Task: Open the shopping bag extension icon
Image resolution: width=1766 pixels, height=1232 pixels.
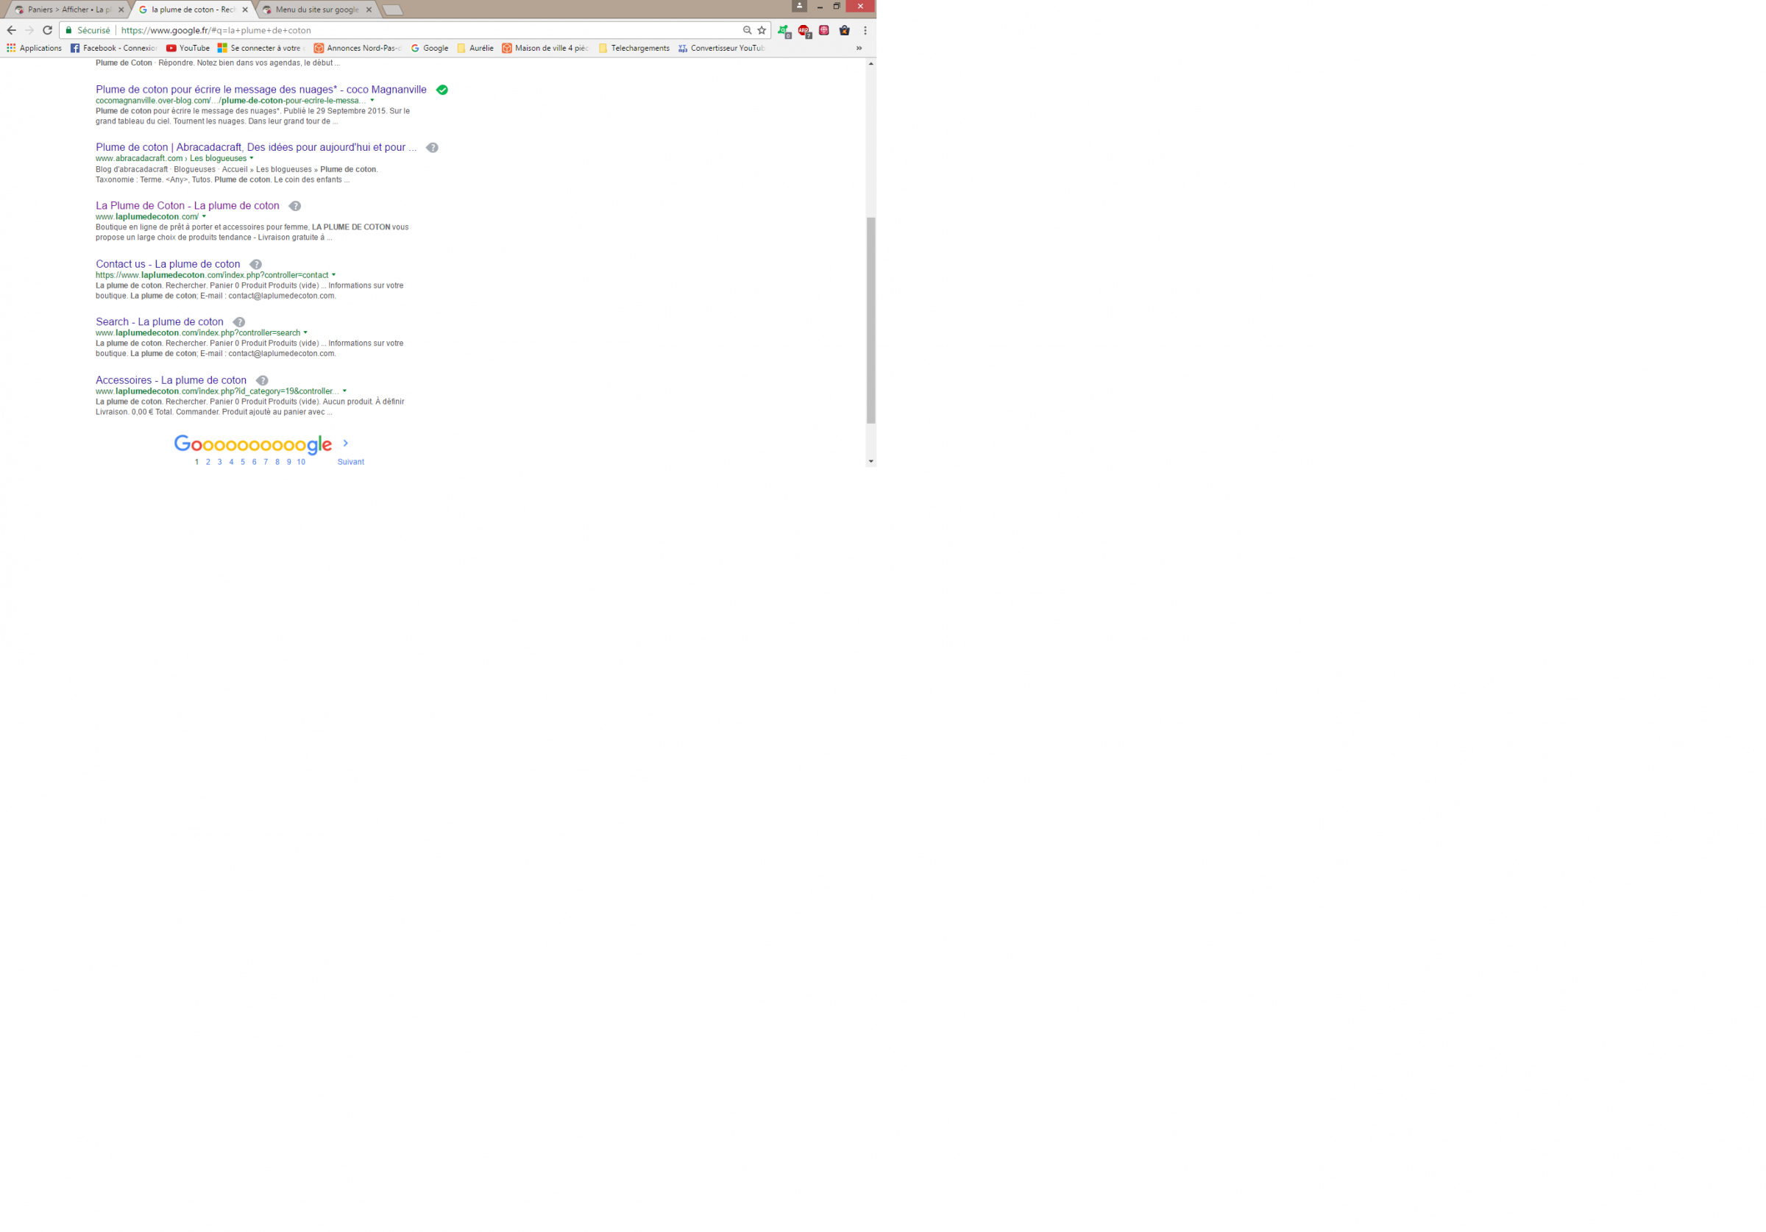Action: pos(845,31)
